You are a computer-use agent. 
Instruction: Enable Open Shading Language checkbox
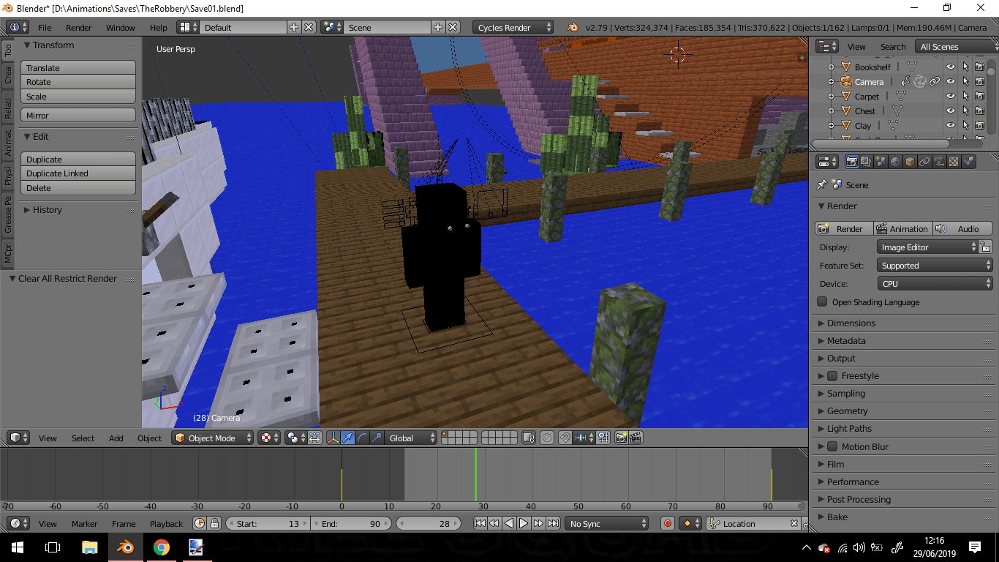click(x=823, y=301)
